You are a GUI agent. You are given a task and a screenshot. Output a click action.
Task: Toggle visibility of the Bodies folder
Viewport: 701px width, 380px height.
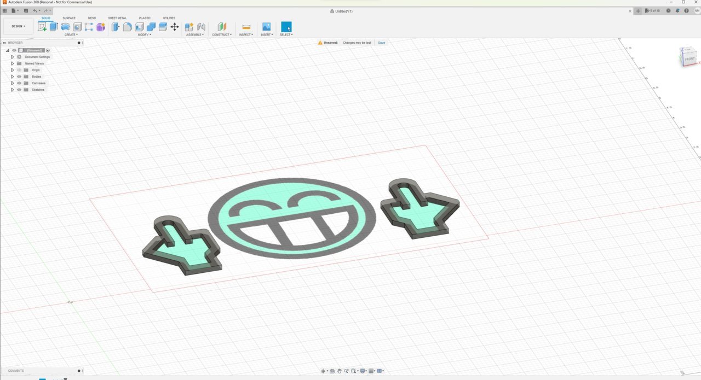[x=19, y=77]
